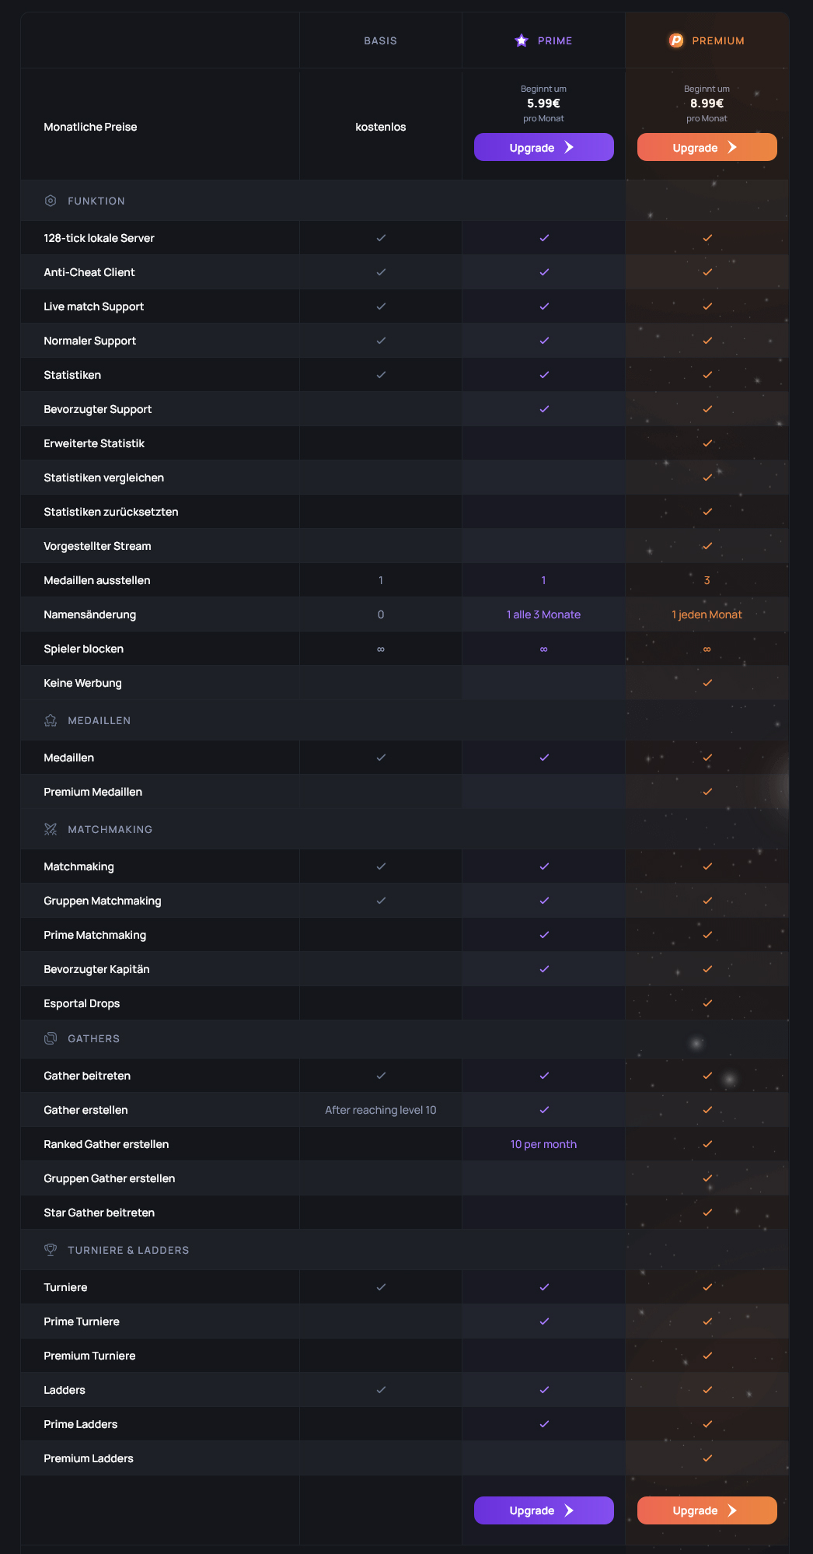Click the Basis checkmark for Anti-Cheat Client
Viewport: 813px width, 1554px height.
pyautogui.click(x=381, y=272)
